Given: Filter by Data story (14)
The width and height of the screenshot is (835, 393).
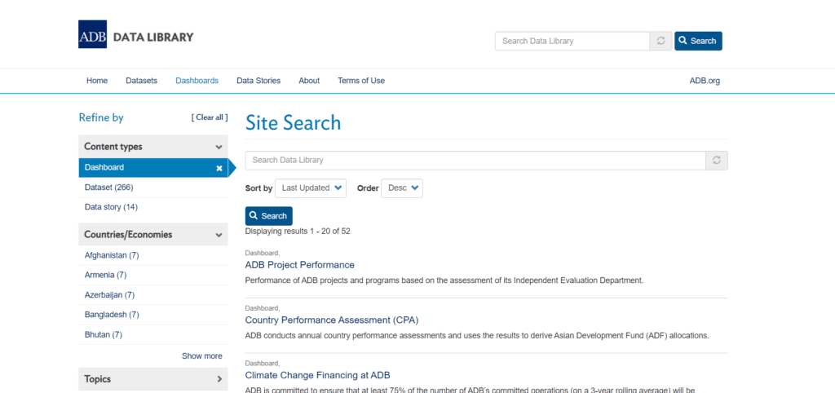Looking at the screenshot, I should coord(111,206).
